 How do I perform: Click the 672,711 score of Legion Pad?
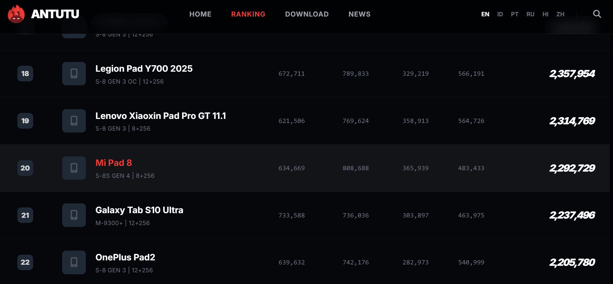coord(292,74)
